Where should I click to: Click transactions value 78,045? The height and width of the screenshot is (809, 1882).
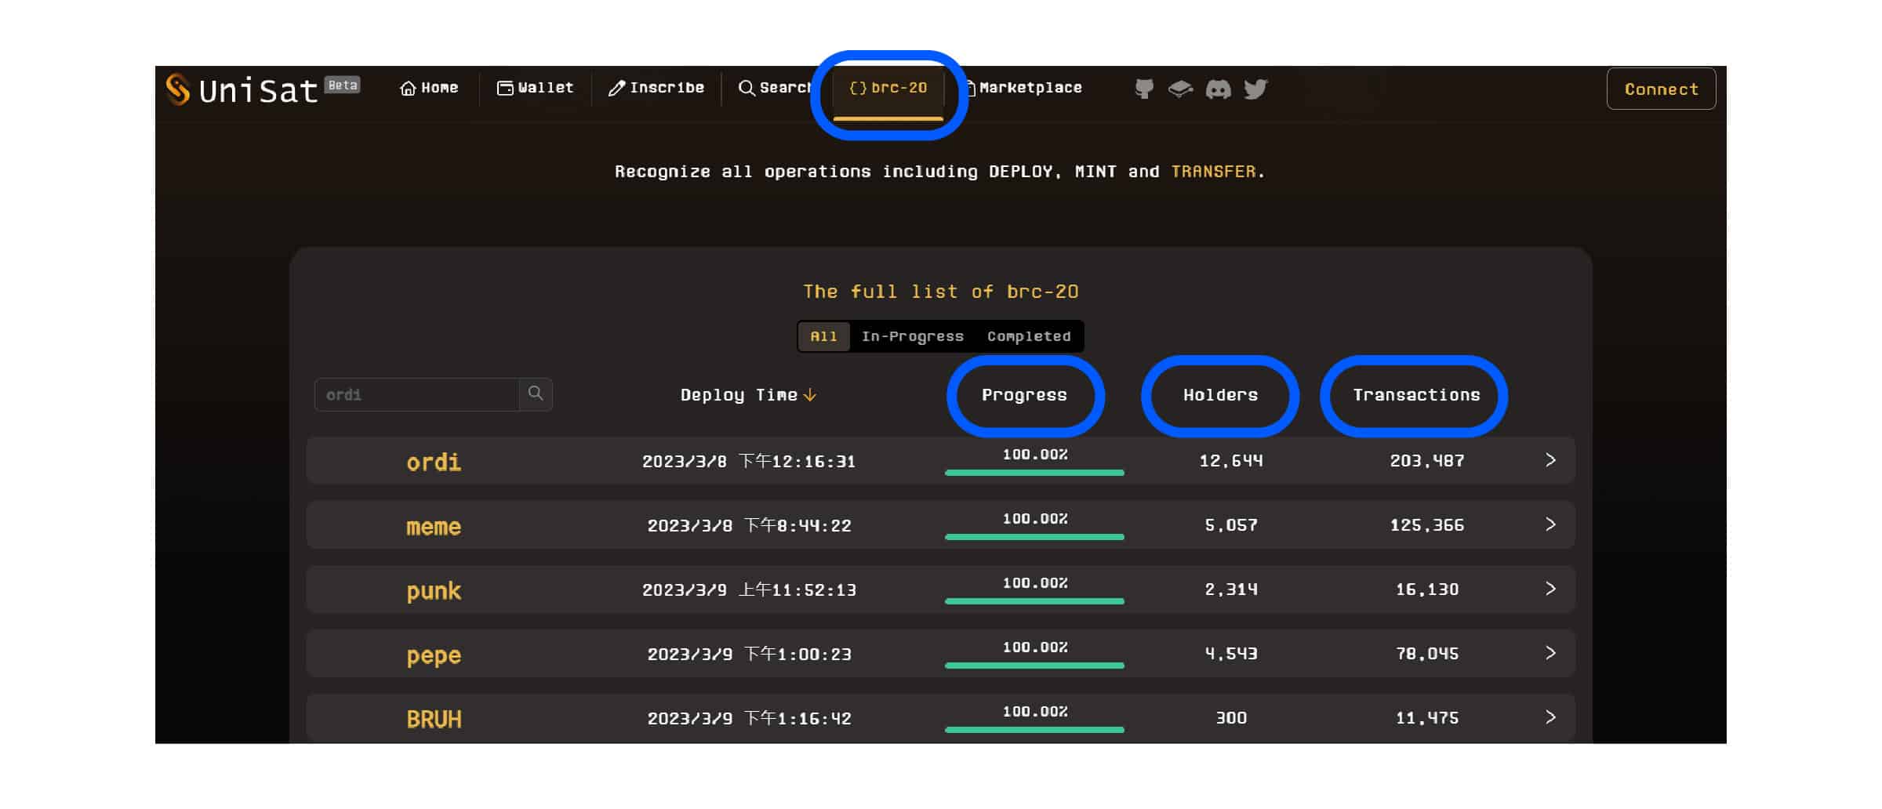point(1427,654)
